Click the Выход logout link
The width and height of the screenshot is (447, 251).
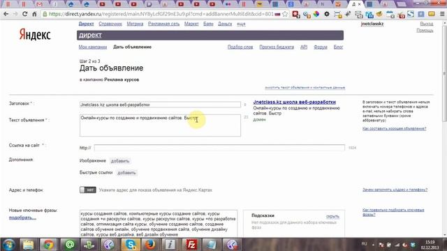427,24
